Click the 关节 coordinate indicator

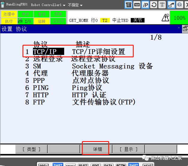tap(138, 20)
